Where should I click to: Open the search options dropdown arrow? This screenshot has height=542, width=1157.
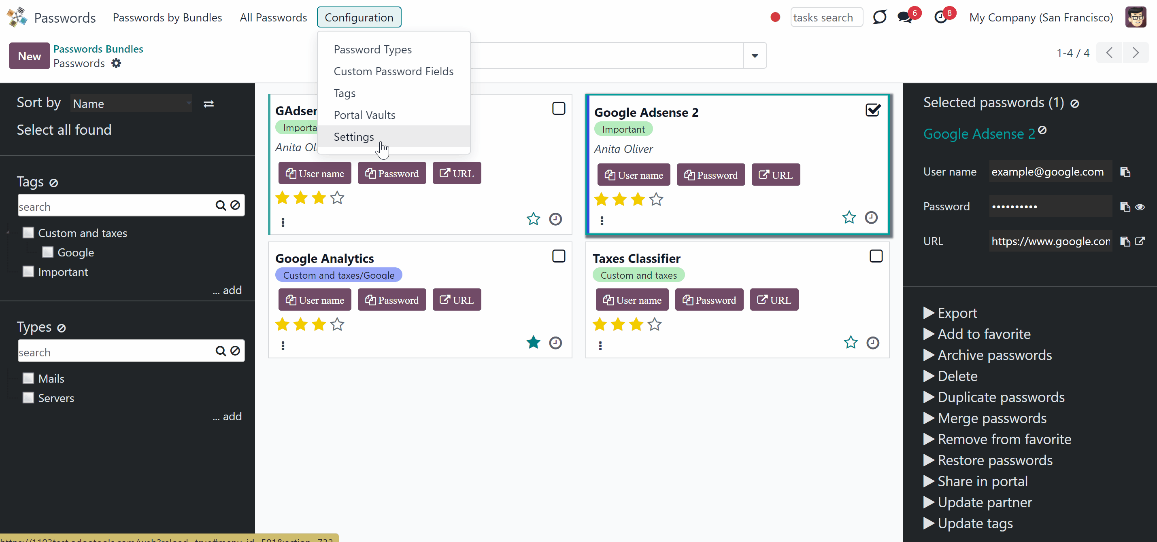[755, 56]
